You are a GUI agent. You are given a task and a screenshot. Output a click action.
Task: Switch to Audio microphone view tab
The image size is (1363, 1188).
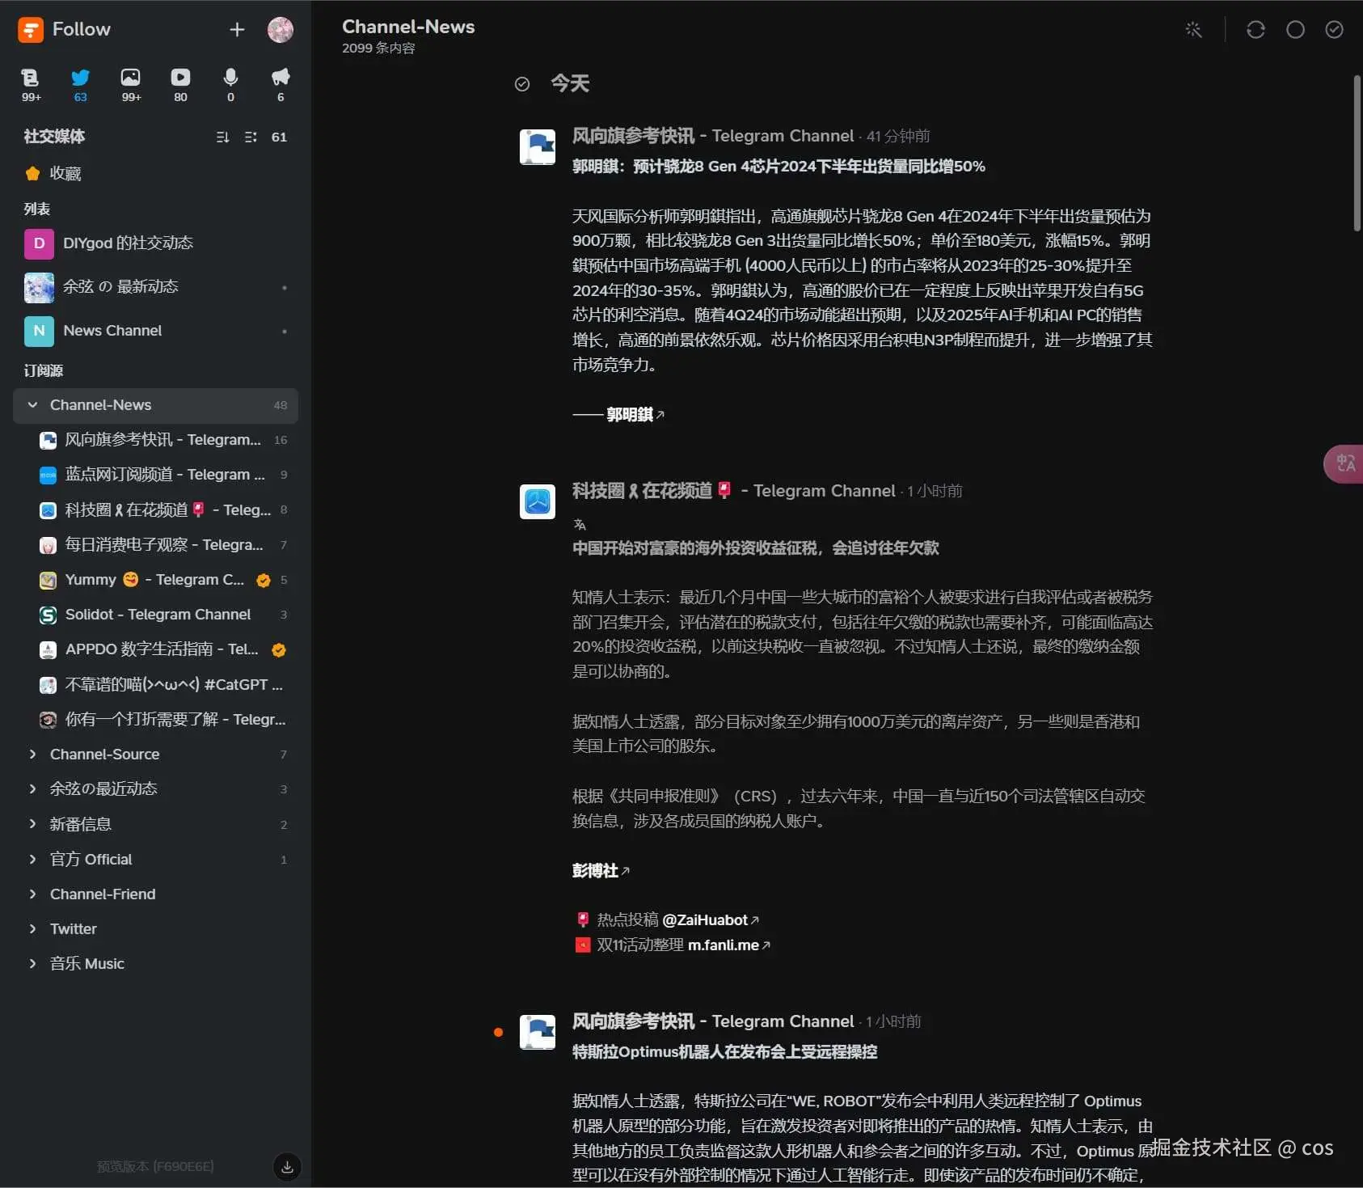[230, 85]
